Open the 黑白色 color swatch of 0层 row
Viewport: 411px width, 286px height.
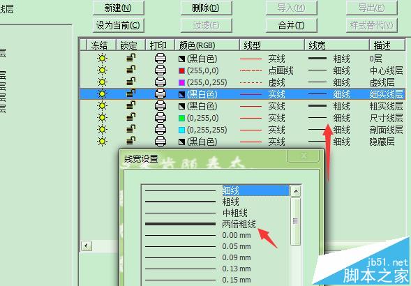tap(181, 59)
